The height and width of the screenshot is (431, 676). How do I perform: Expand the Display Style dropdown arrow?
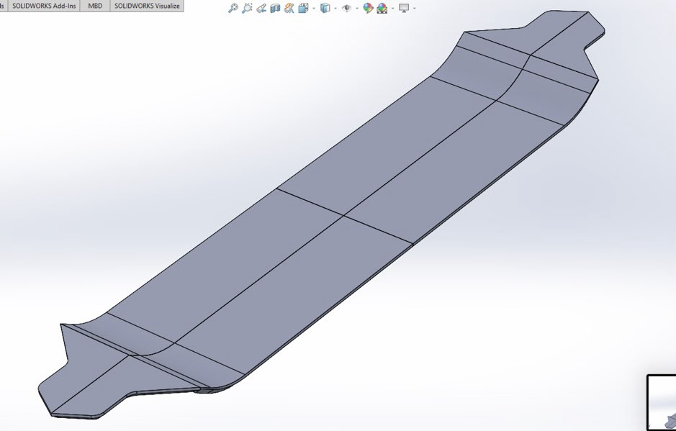335,9
